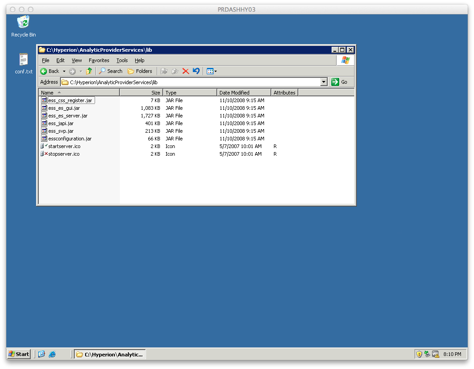The height and width of the screenshot is (369, 474).
Task: Click the icon of stopserver.ico
Action: click(44, 154)
